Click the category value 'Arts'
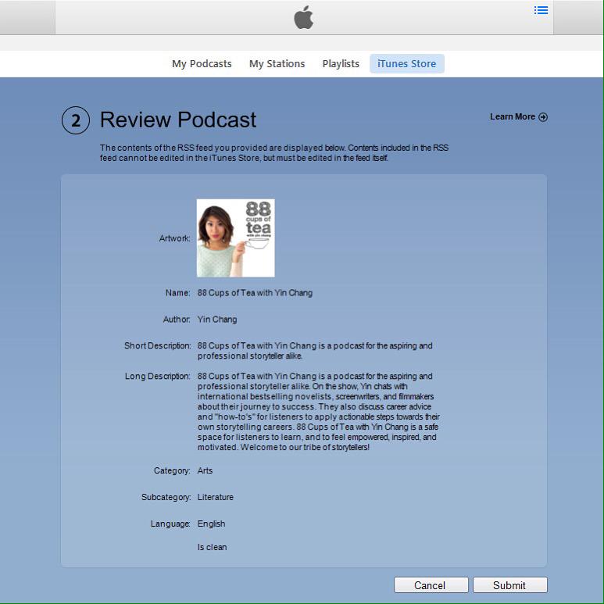The image size is (604, 604). click(205, 470)
